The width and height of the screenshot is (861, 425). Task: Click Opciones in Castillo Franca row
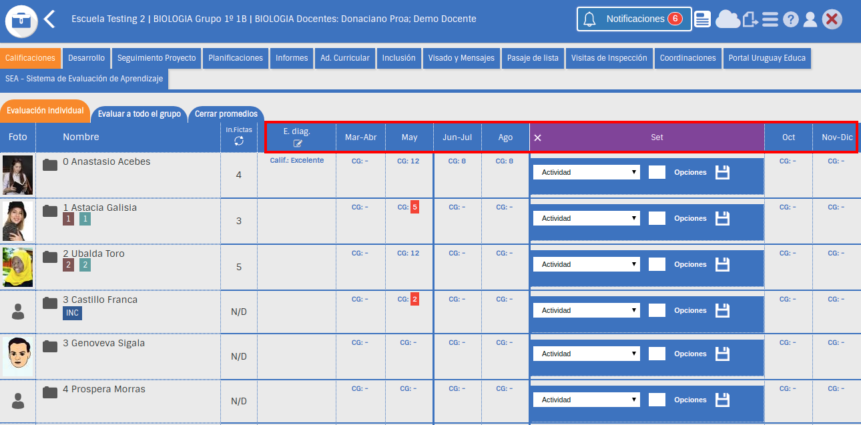690,310
